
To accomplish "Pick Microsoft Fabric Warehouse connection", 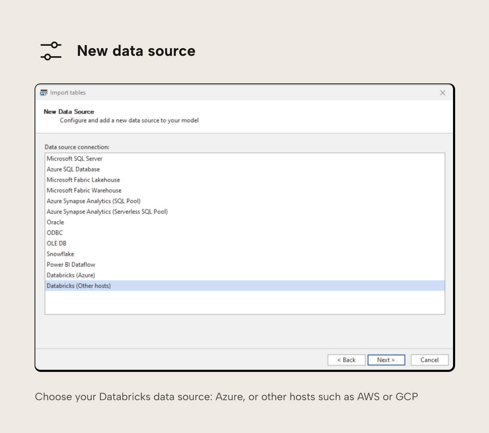I will (x=245, y=190).
